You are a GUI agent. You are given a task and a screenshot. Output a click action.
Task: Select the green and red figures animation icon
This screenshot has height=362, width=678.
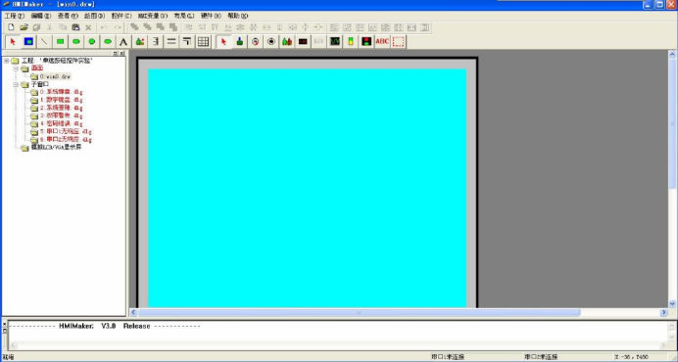point(287,41)
